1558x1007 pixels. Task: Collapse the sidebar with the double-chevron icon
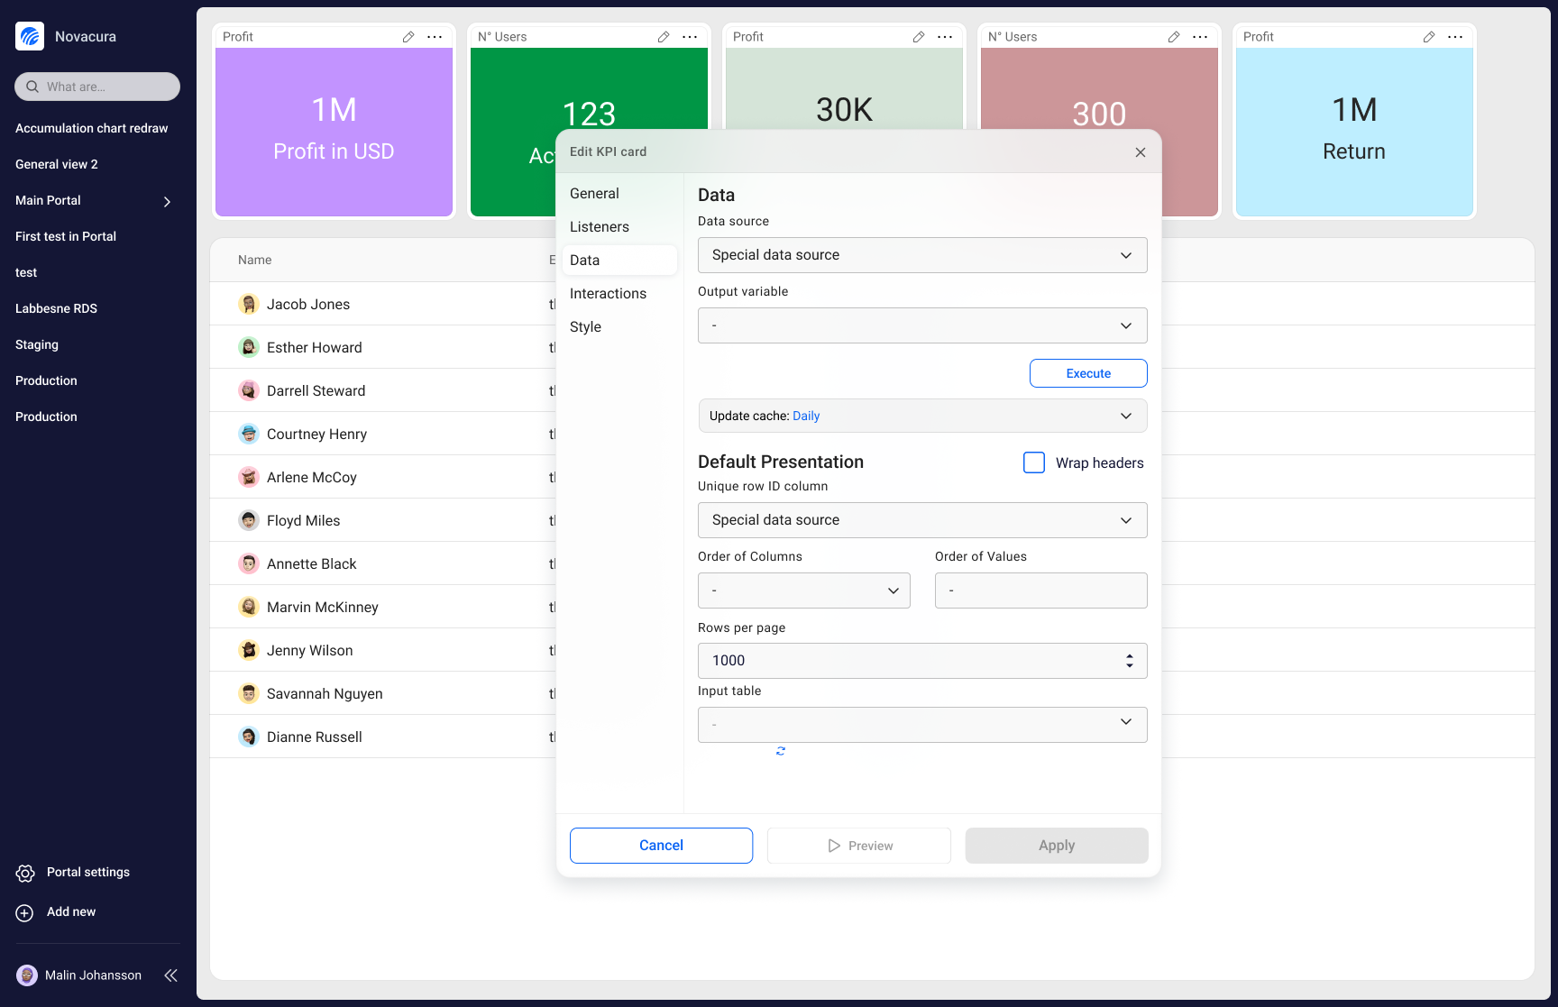tap(170, 975)
